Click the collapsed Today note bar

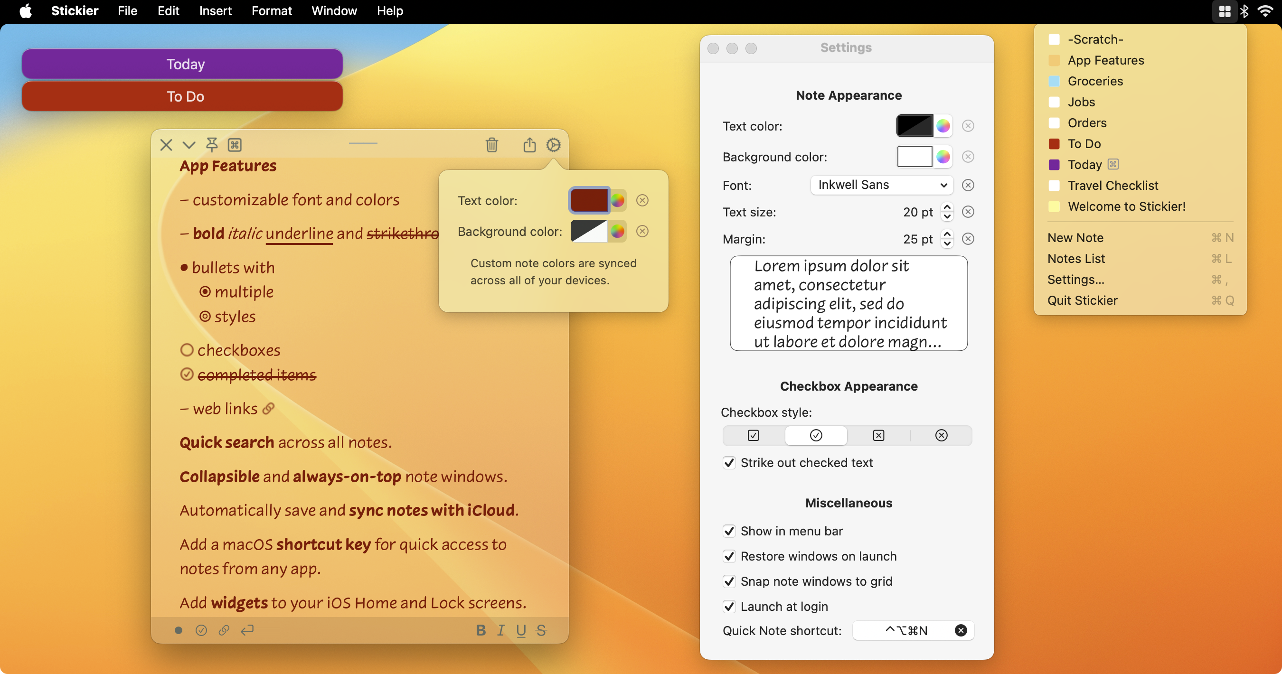[x=182, y=64]
